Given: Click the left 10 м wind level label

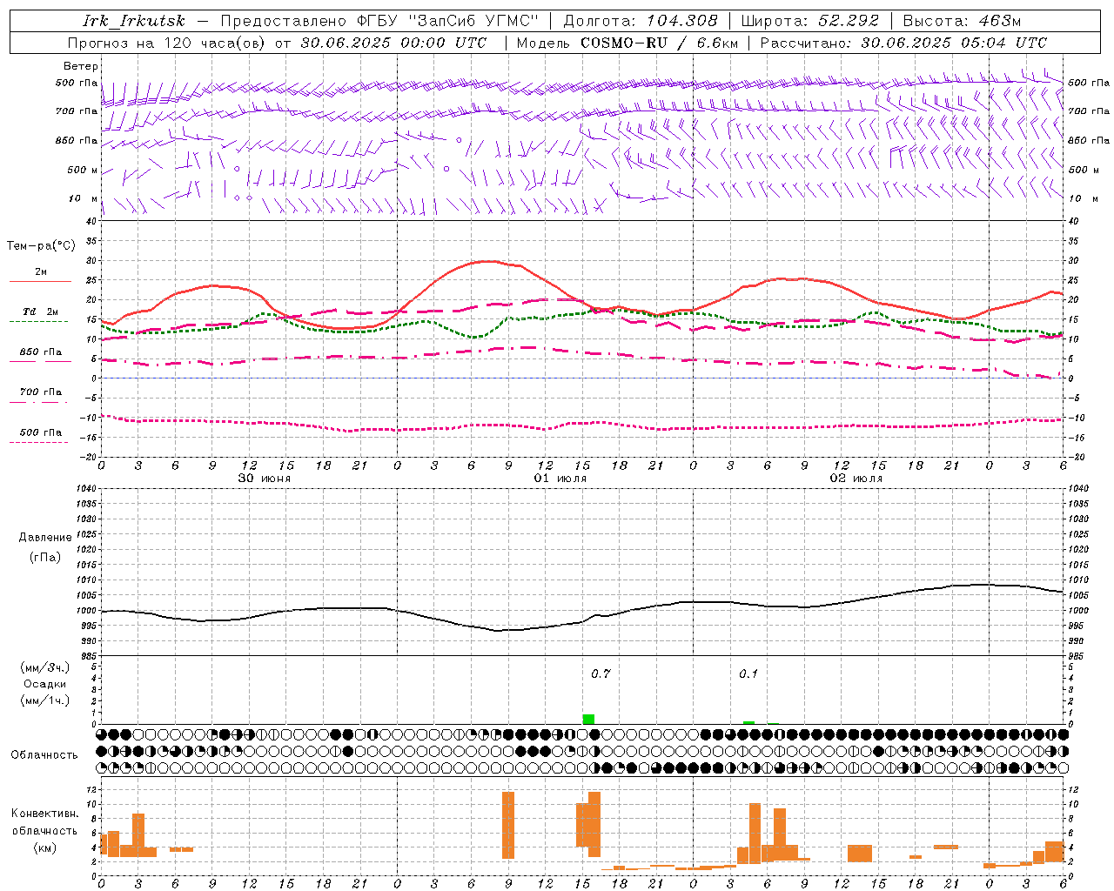Looking at the screenshot, I should [84, 198].
